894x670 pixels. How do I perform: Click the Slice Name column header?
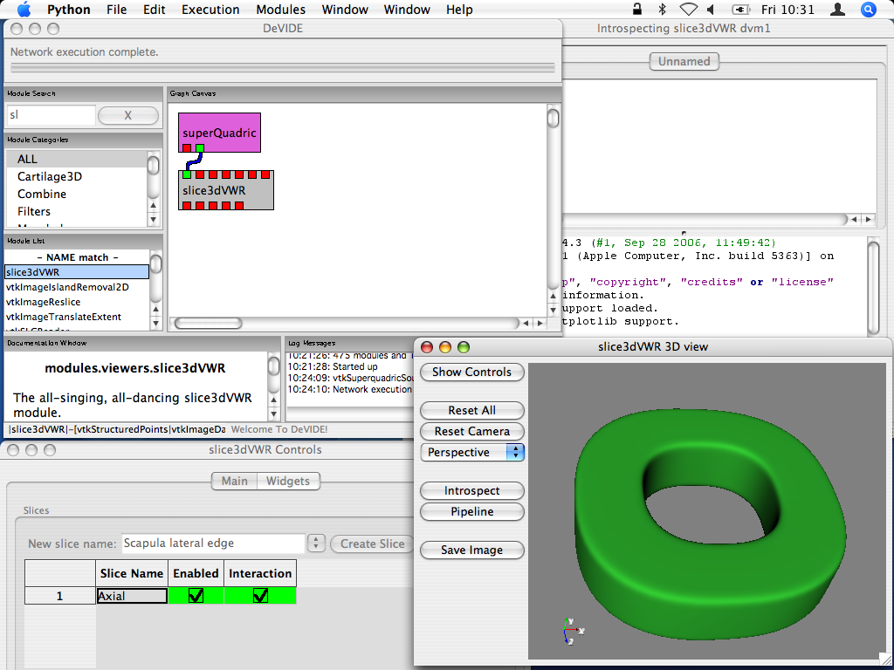click(x=132, y=574)
